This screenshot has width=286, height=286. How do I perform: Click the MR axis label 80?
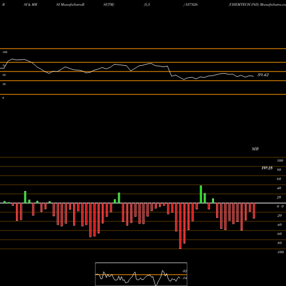279,170
